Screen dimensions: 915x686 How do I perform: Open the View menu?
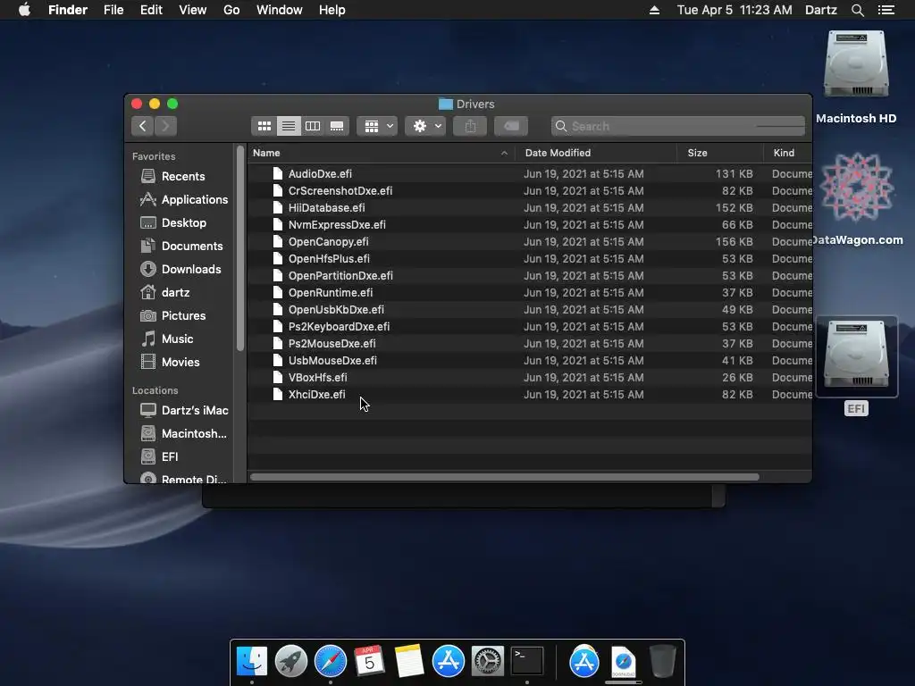(193, 10)
